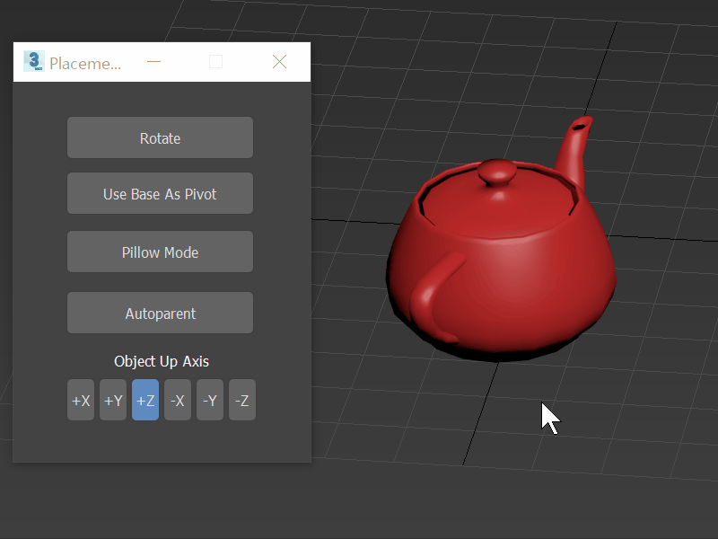Turn on Autoparent option
This screenshot has height=539, width=718.
pyautogui.click(x=160, y=313)
